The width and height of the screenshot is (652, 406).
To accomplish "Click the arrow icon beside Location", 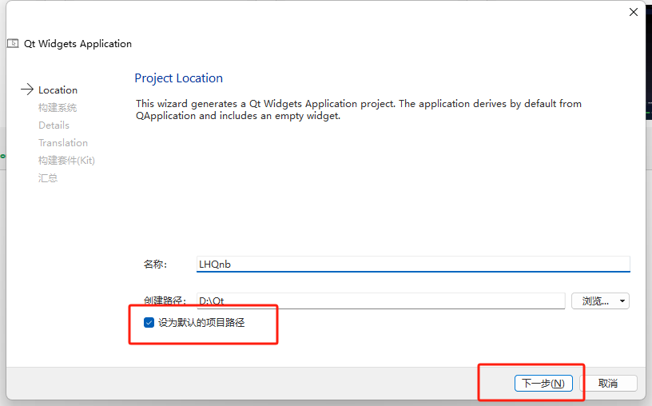I will [27, 90].
